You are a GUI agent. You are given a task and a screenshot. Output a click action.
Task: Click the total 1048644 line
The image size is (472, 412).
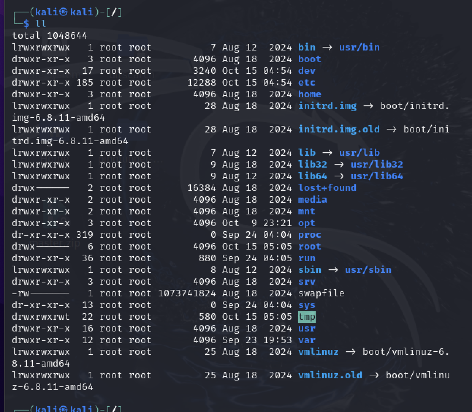pos(50,35)
